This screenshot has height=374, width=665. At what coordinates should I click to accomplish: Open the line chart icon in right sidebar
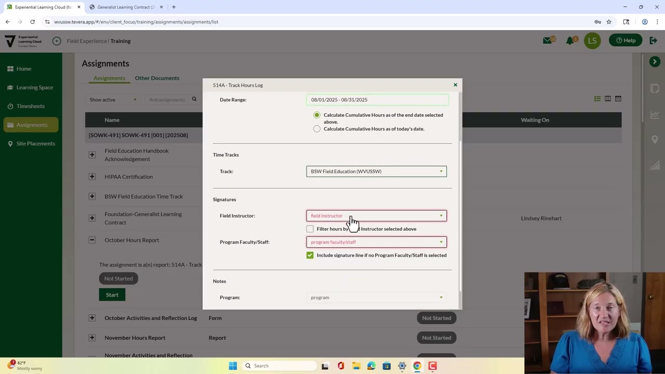click(655, 115)
